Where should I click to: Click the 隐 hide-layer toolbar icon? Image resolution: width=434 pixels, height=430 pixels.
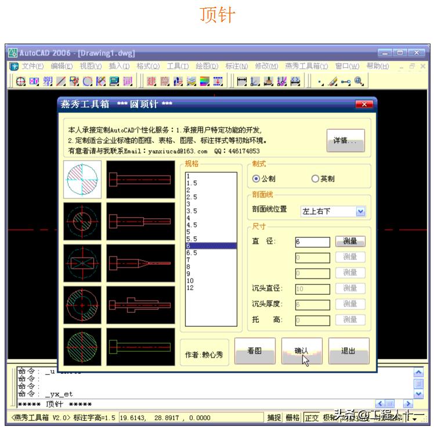(x=165, y=81)
